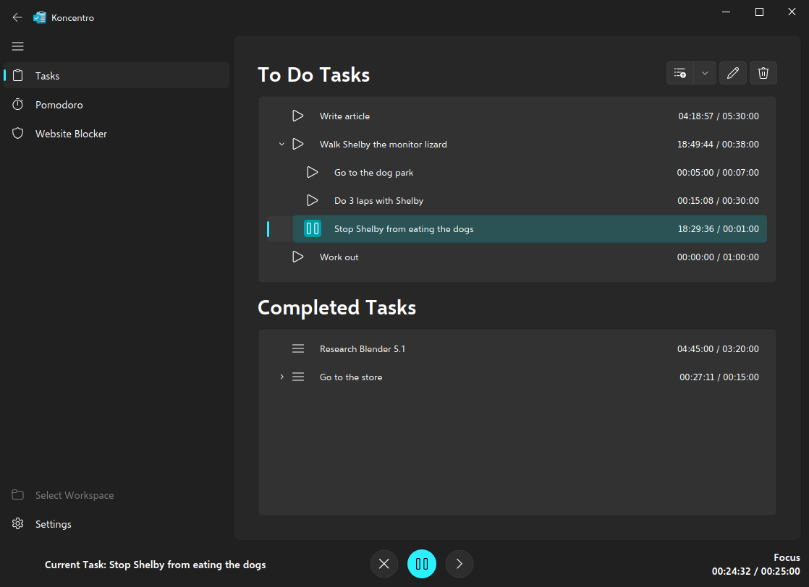Pause the focus timer in bottom bar
Screen dimensions: 809x587
coord(422,564)
